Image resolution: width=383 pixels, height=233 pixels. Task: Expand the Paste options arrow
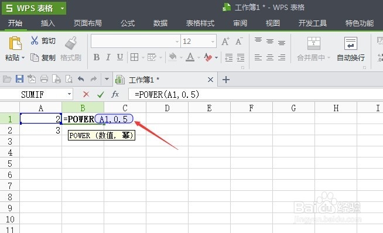pos(23,58)
